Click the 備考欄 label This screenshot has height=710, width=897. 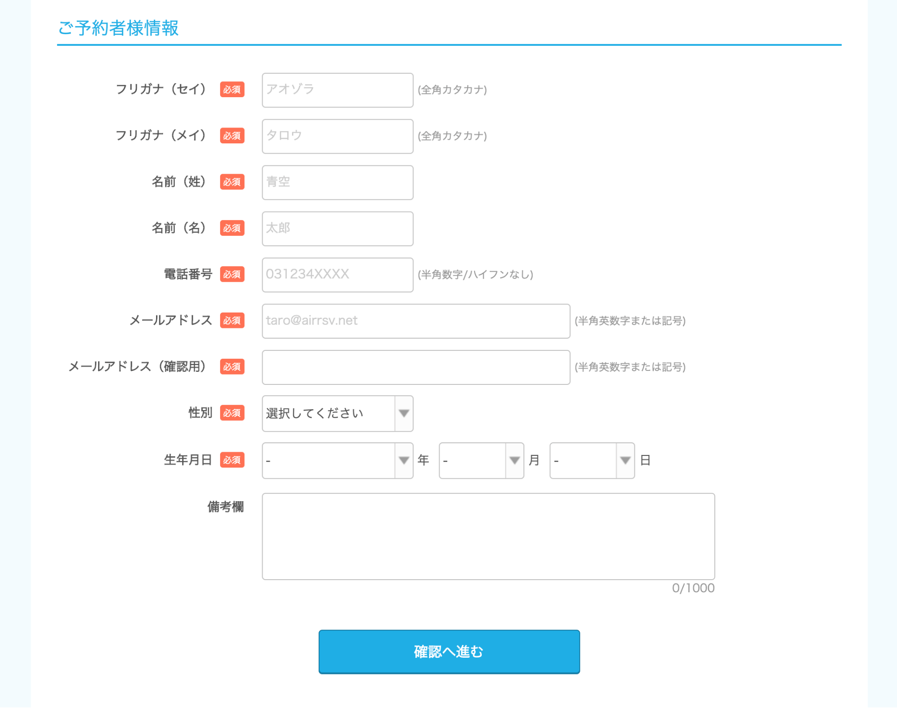pos(226,507)
